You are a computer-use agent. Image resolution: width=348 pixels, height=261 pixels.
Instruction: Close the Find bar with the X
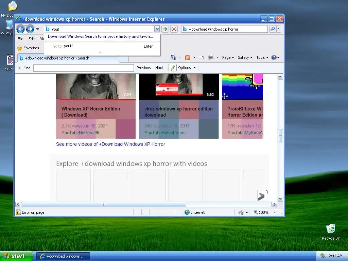point(19,68)
